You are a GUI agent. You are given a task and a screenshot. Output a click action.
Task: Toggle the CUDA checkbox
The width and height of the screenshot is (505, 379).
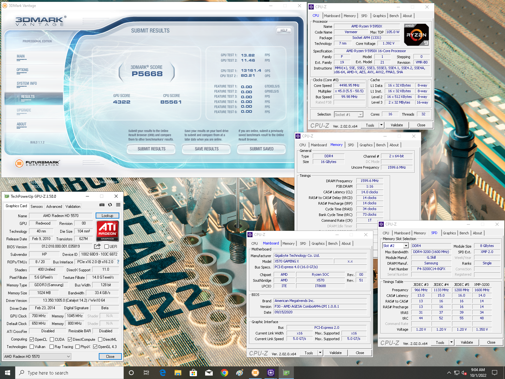pos(52,340)
